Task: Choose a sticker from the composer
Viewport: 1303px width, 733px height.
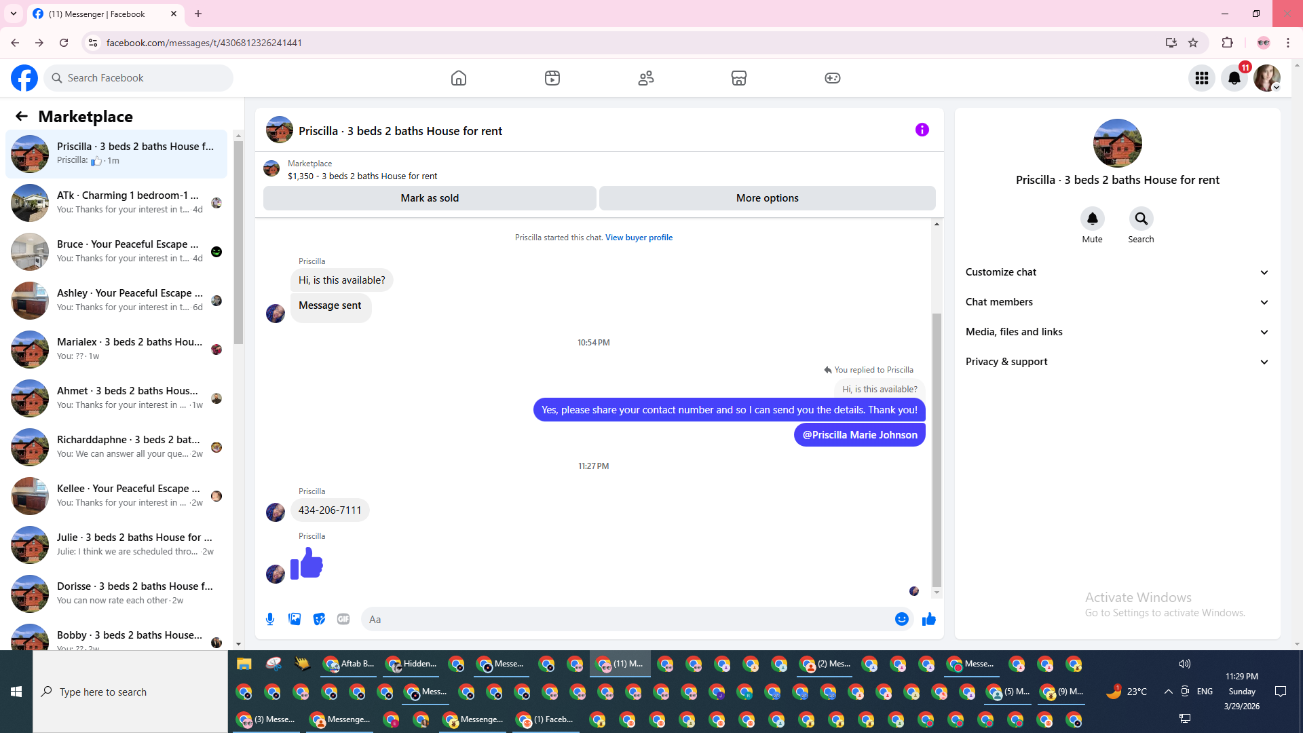Action: pos(319,619)
